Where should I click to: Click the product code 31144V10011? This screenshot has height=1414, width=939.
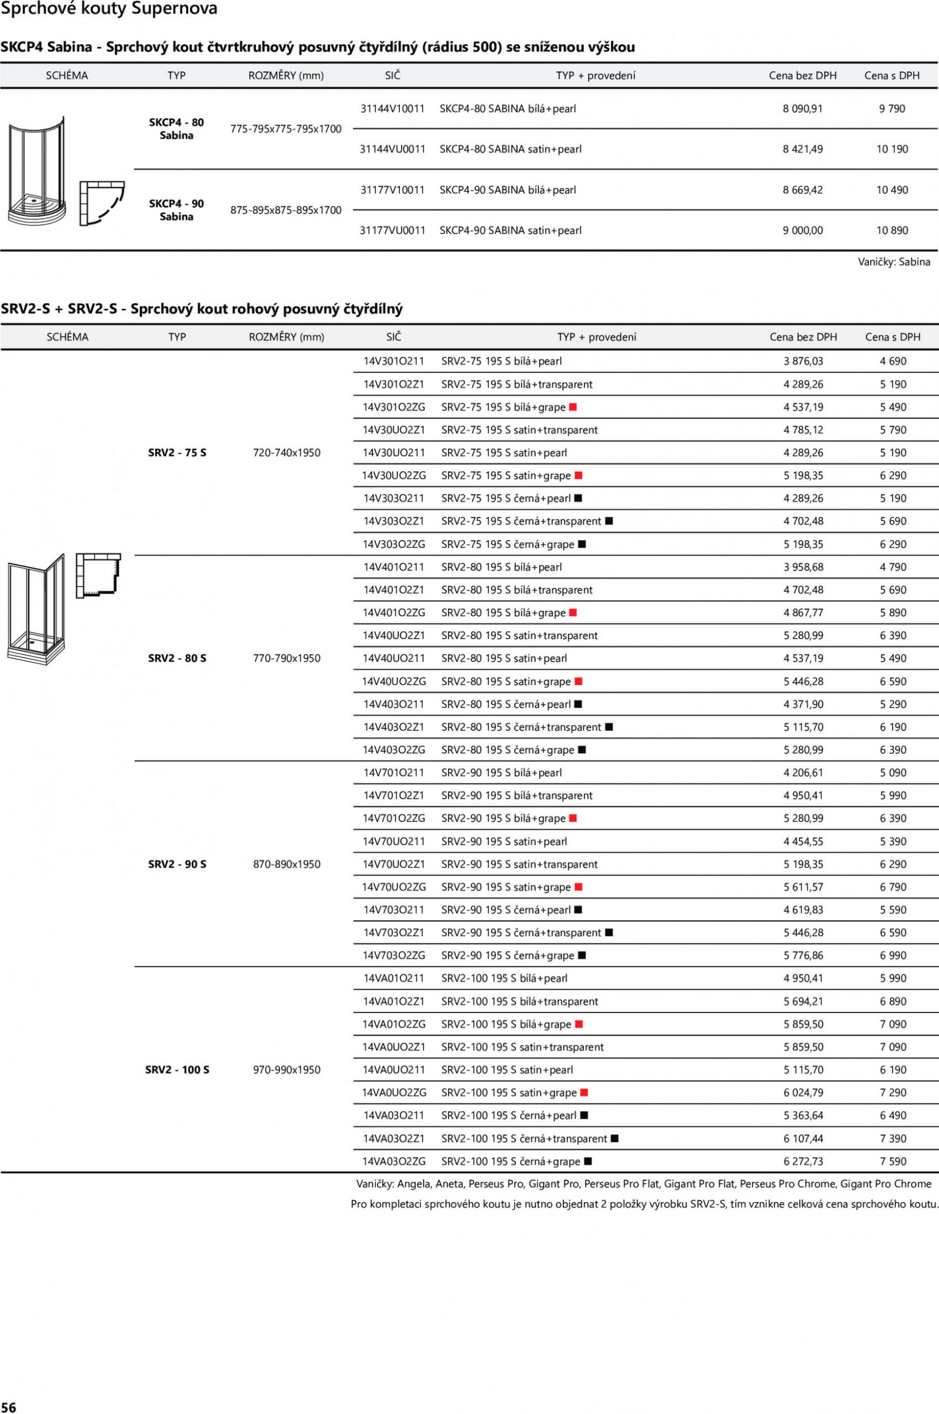(392, 108)
